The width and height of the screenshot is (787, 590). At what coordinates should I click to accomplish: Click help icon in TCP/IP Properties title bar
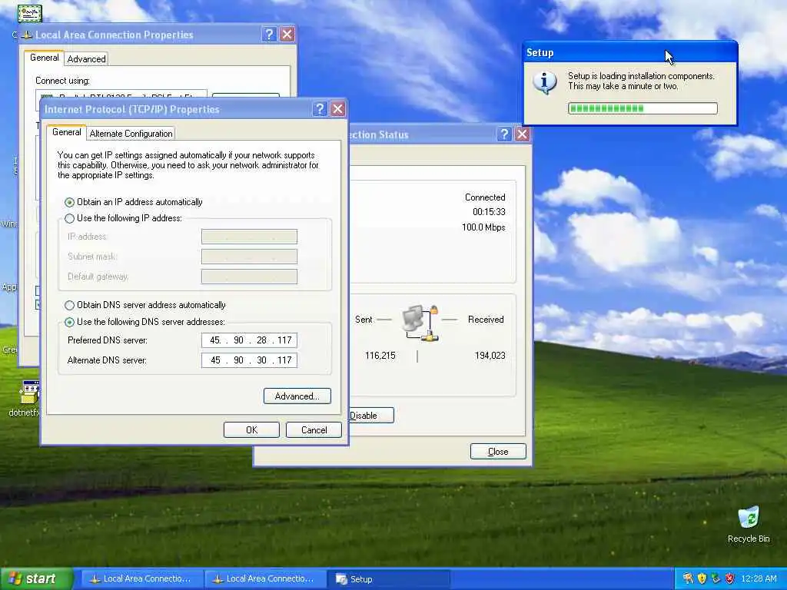(320, 109)
